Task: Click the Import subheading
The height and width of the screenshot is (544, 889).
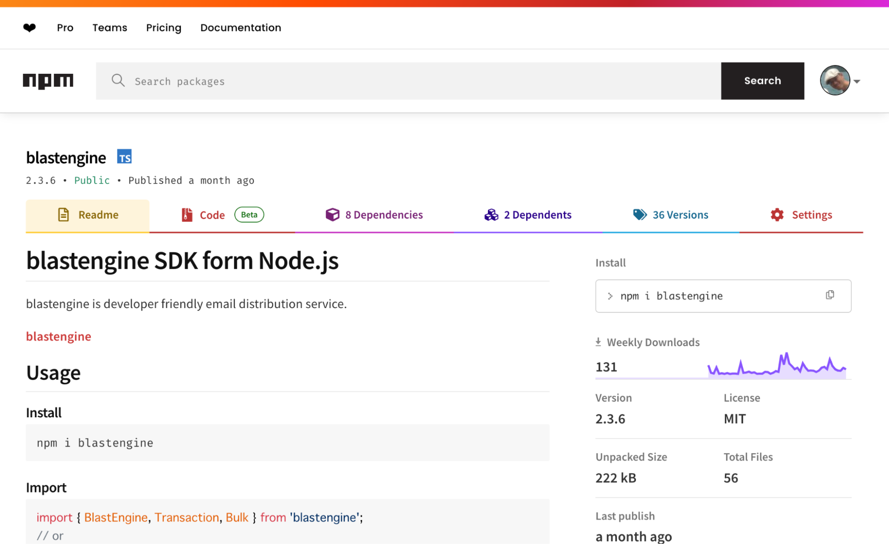Action: click(46, 488)
